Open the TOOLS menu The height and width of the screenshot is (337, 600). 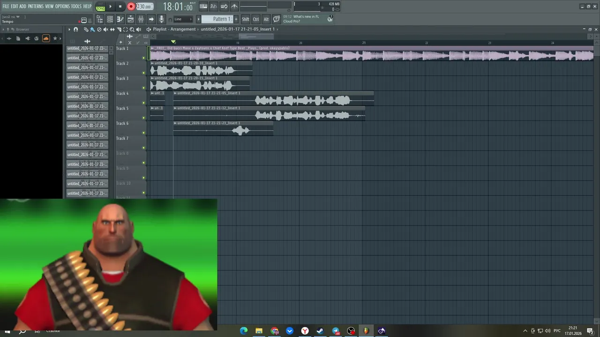click(76, 6)
